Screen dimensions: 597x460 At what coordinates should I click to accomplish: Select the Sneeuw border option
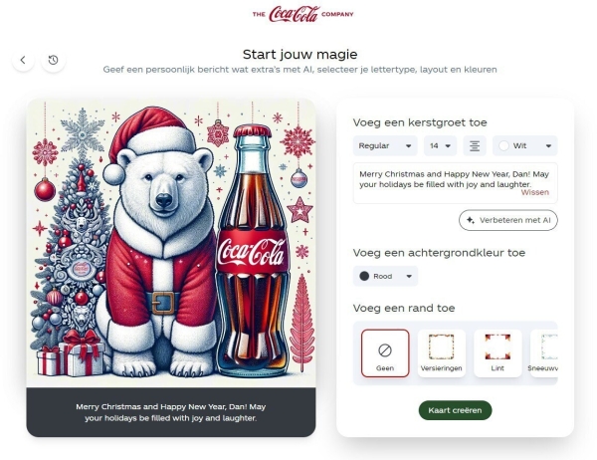coord(544,353)
